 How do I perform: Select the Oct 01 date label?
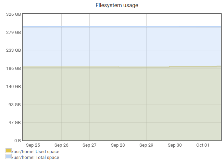pos(203,145)
